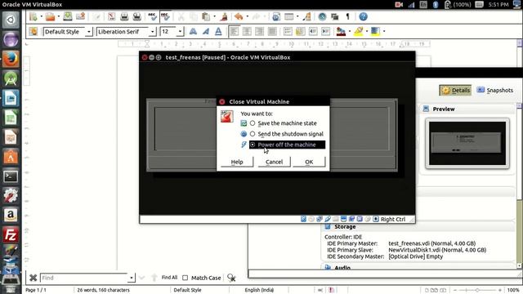
Task: Open Terminal from the Ubuntu launcher
Action: pyautogui.click(x=11, y=176)
